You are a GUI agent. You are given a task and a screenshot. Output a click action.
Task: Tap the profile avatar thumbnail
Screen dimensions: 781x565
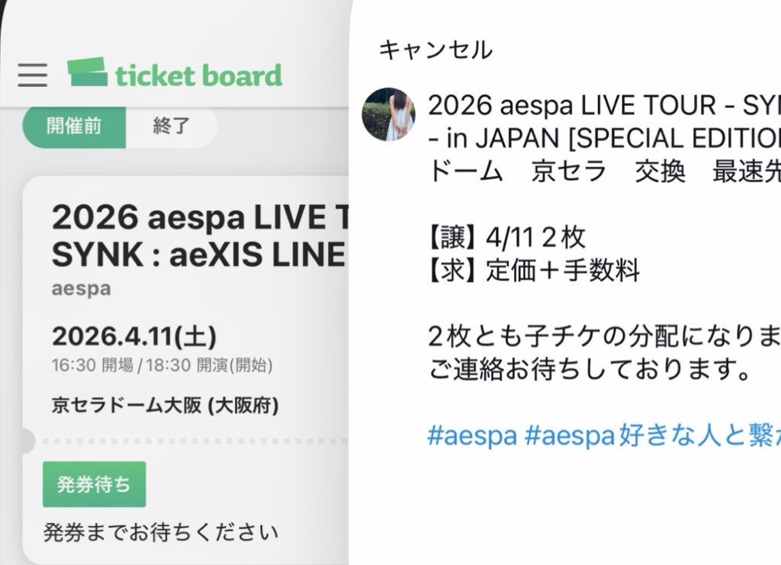click(388, 114)
